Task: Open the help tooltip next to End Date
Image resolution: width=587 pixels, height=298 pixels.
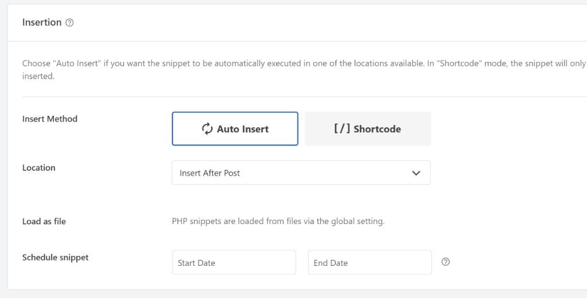Action: (x=445, y=262)
